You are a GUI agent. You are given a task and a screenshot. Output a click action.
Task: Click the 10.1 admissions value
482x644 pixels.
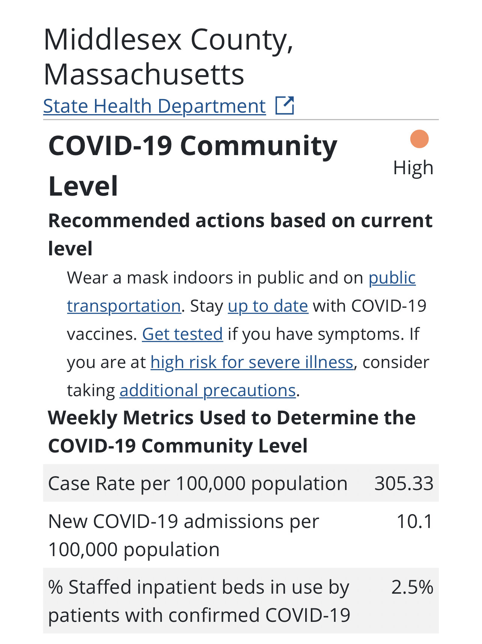tap(415, 522)
